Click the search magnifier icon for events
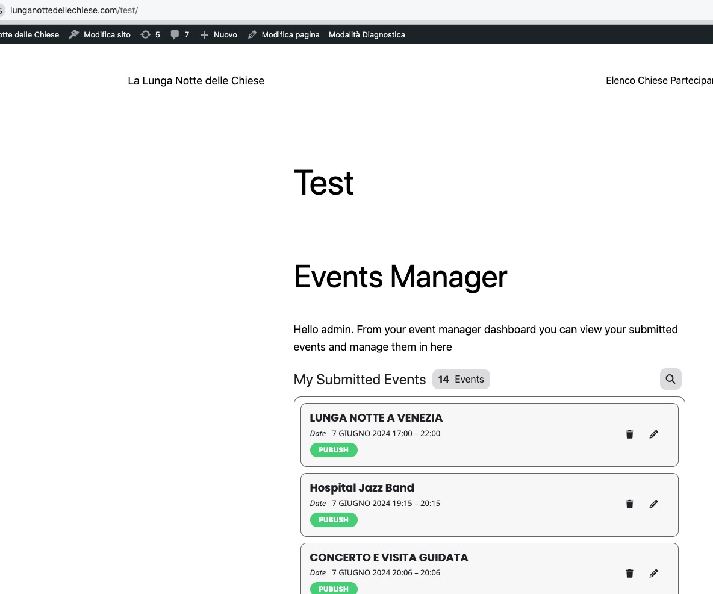 click(670, 380)
